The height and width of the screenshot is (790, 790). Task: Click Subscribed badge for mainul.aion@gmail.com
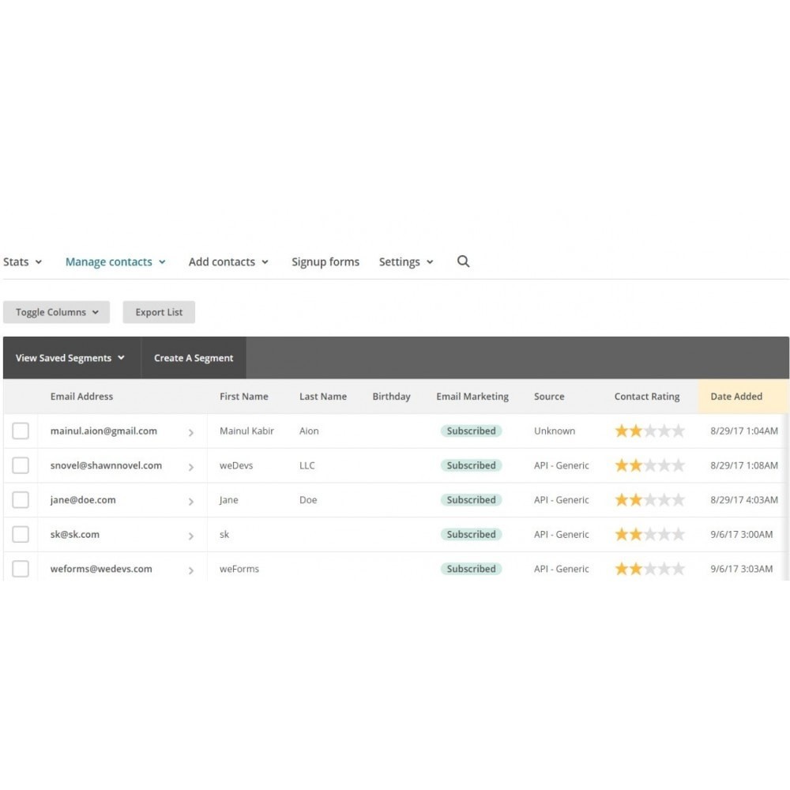click(471, 431)
